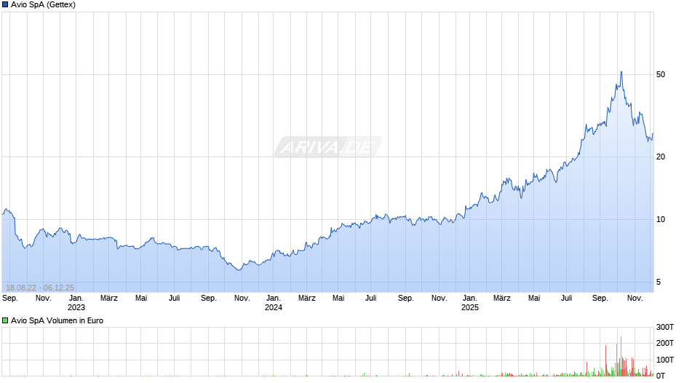Click the volume axis label 200T
This screenshot has width=684, height=383.
pyautogui.click(x=665, y=343)
